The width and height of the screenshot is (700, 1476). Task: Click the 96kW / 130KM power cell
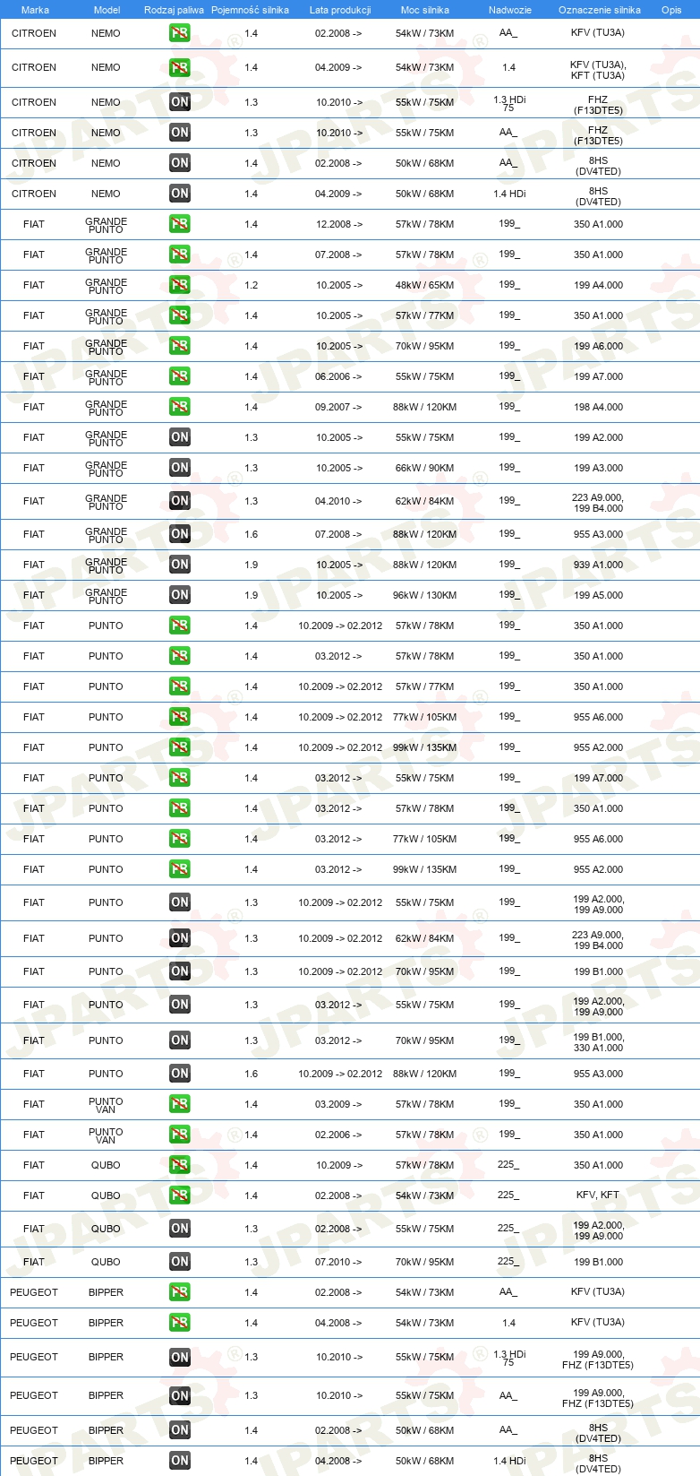pos(425,595)
